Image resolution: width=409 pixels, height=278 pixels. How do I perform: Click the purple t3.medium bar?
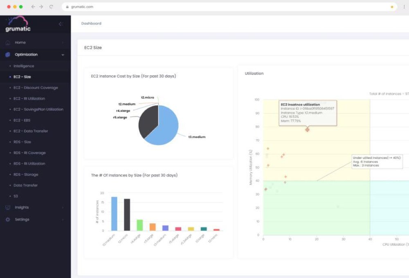(x=165, y=228)
